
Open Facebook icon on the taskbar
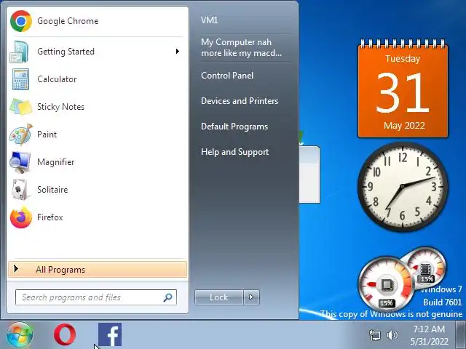tap(110, 334)
